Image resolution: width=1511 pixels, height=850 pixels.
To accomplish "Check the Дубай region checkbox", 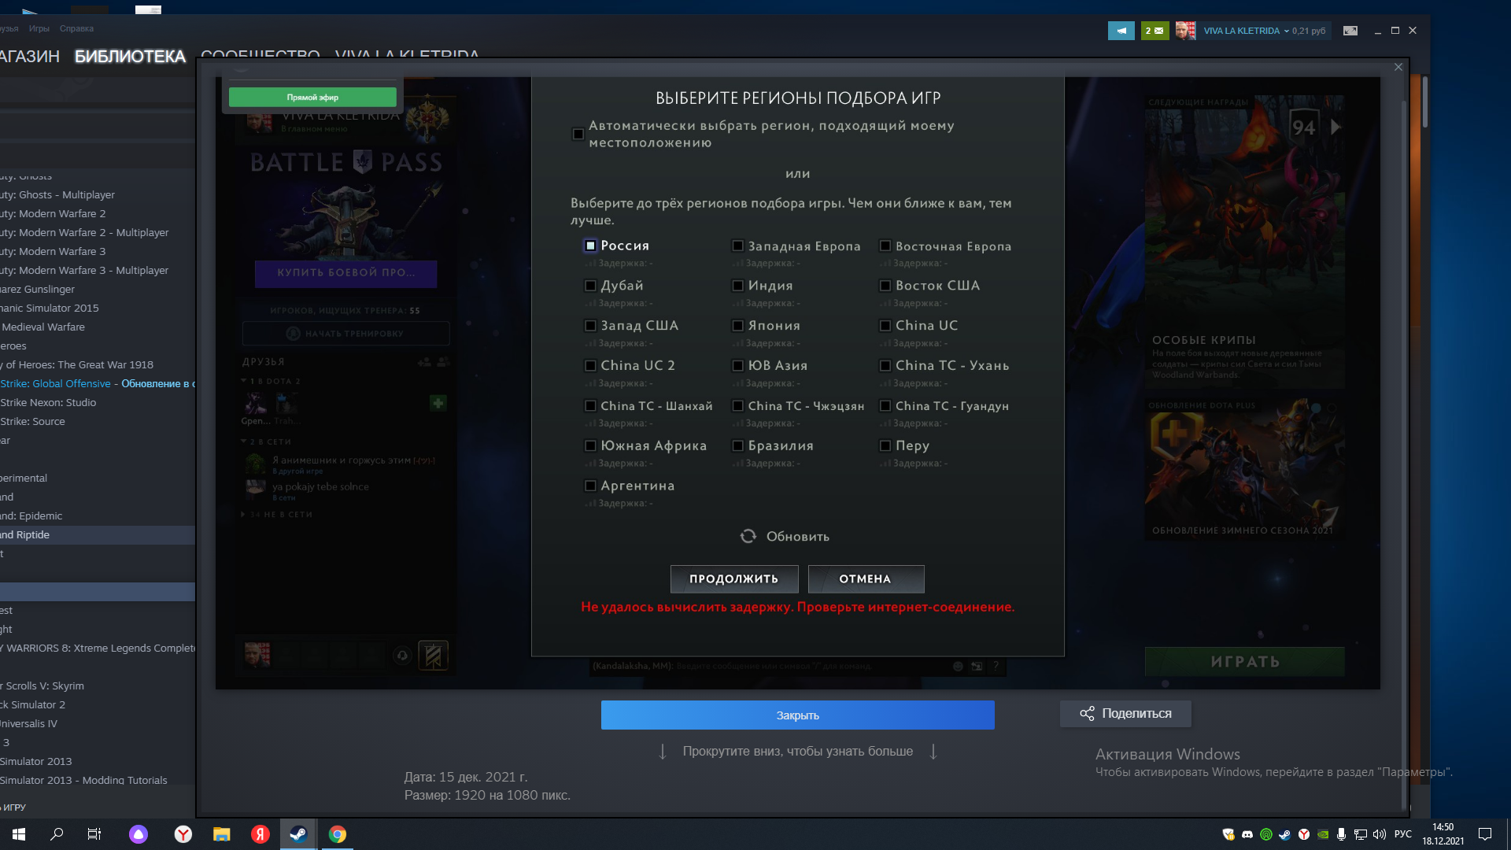I will point(590,285).
